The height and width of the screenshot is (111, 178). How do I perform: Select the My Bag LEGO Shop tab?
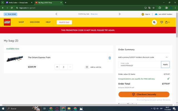49,2
